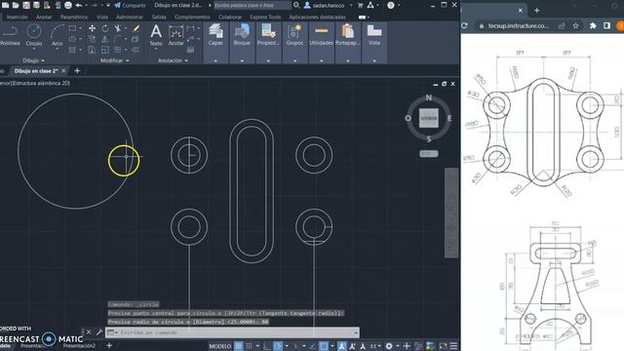Open the Paramétrico ribbon tab
624x351 pixels.
click(74, 18)
